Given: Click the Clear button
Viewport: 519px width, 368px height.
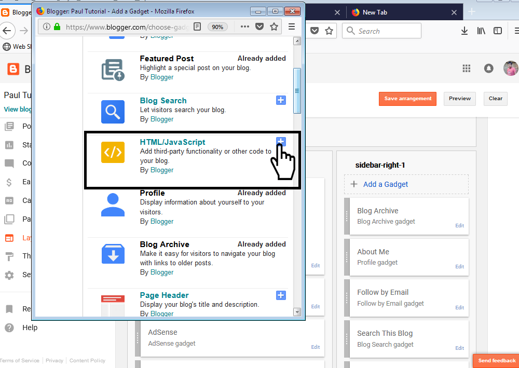Looking at the screenshot, I should [495, 99].
